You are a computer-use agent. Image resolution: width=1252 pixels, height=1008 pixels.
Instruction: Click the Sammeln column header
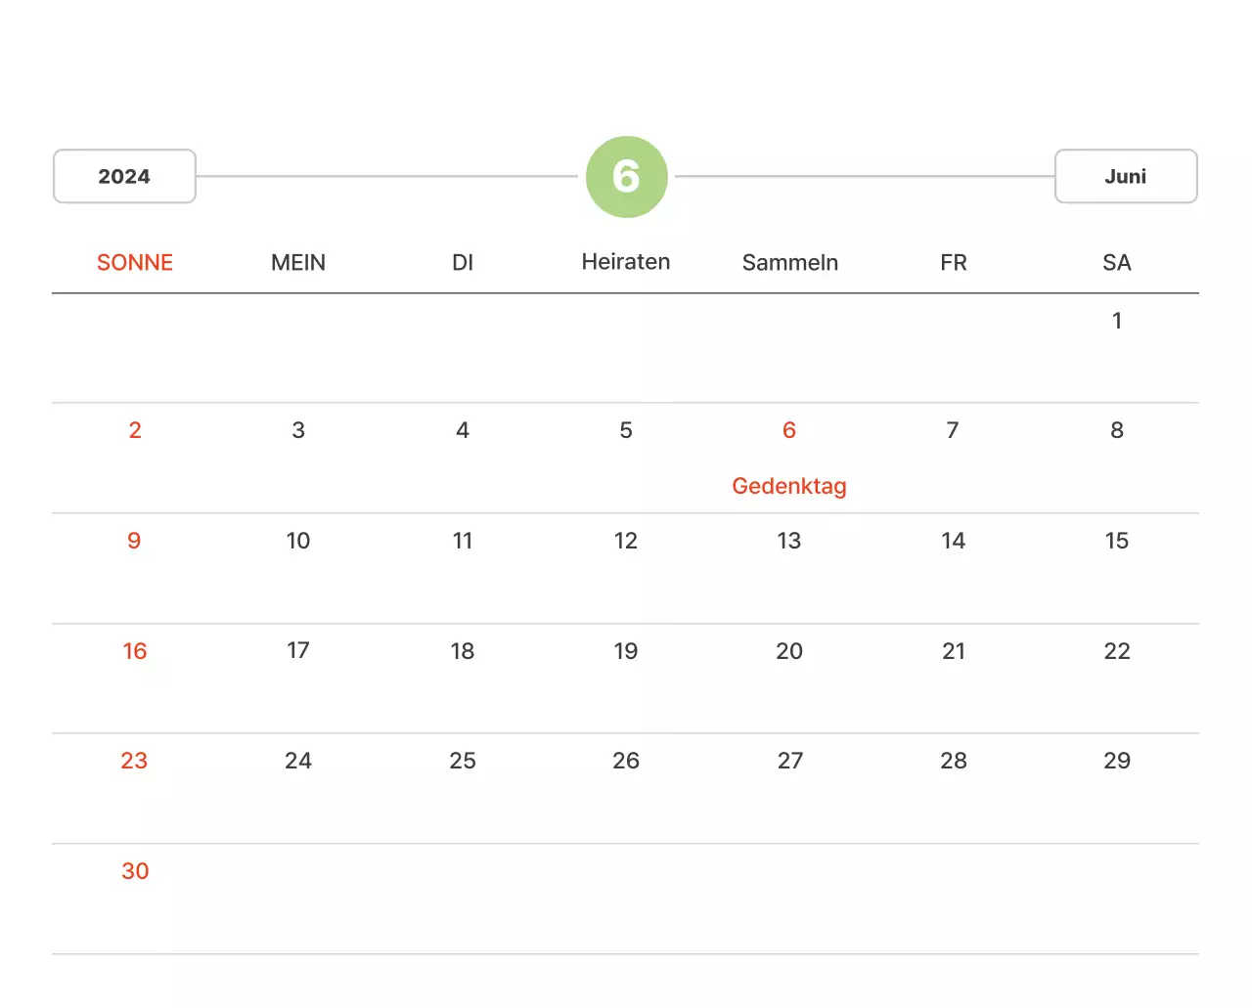coord(789,262)
